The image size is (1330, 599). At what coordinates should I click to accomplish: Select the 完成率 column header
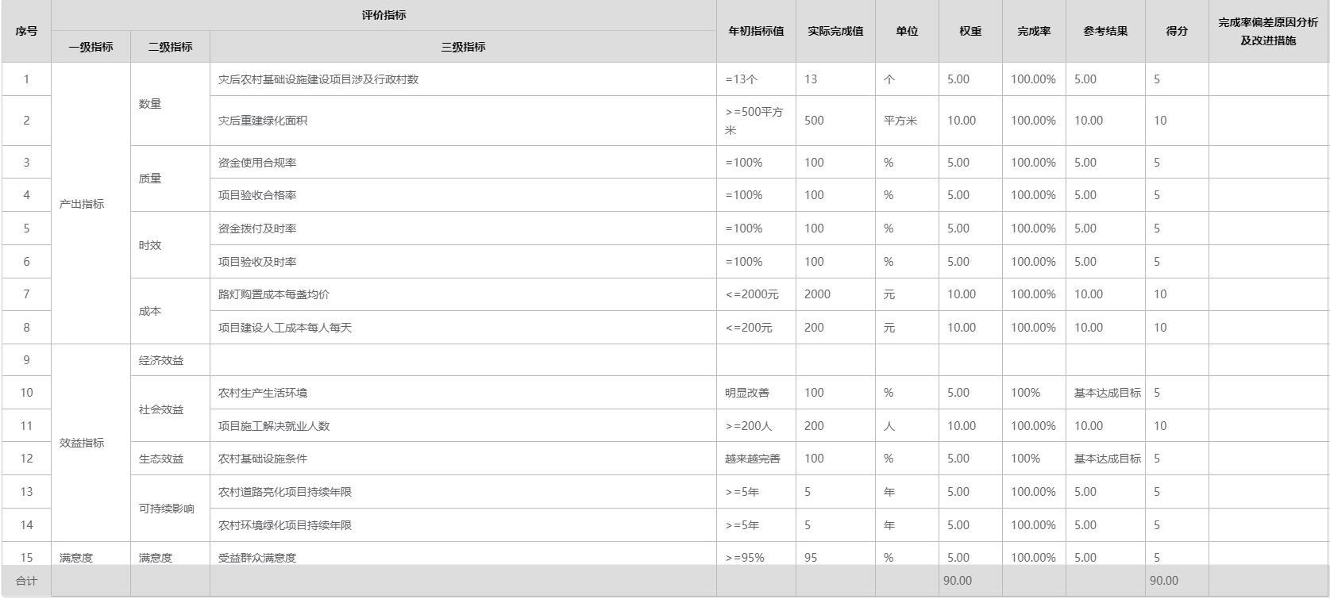coord(1034,32)
